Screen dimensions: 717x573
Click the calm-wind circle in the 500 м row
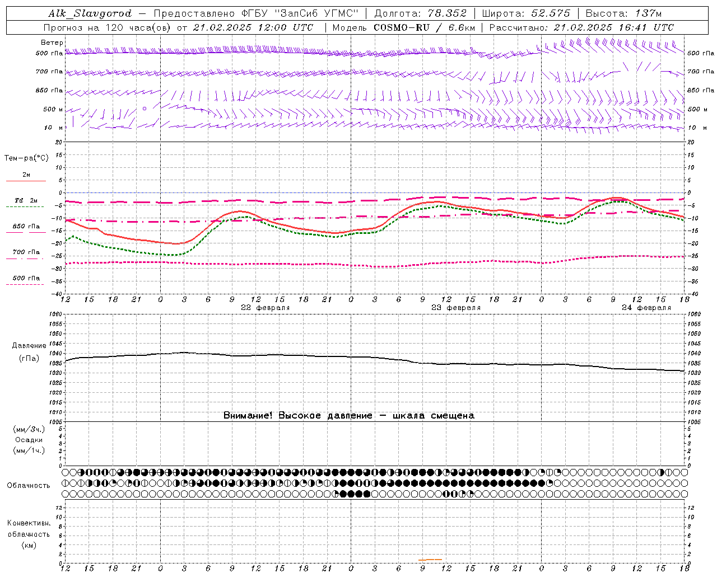pyautogui.click(x=145, y=109)
